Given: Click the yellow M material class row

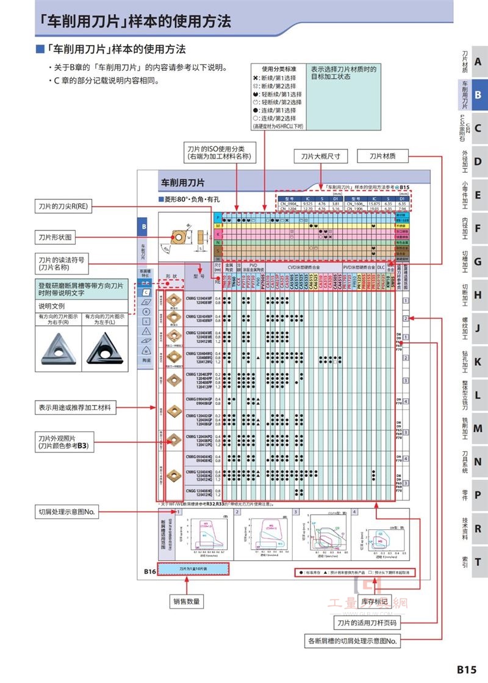Looking at the screenshot, I should click(x=312, y=226).
